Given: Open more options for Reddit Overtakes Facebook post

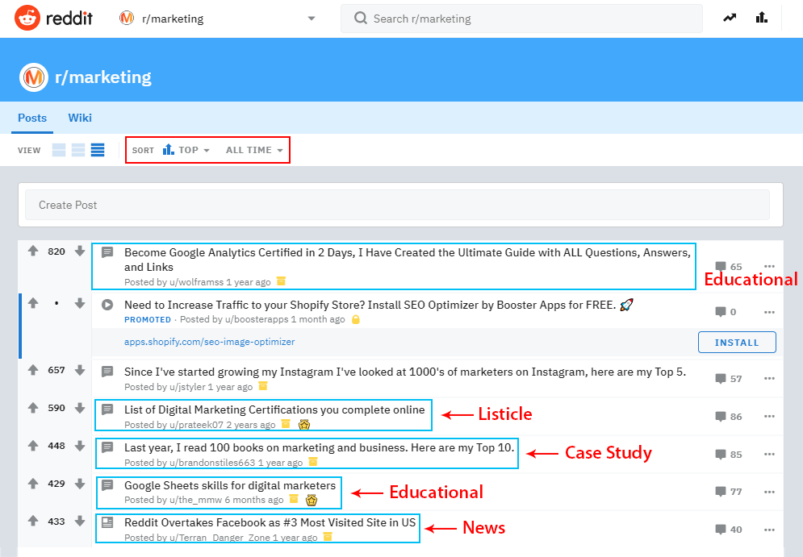Looking at the screenshot, I should (769, 530).
